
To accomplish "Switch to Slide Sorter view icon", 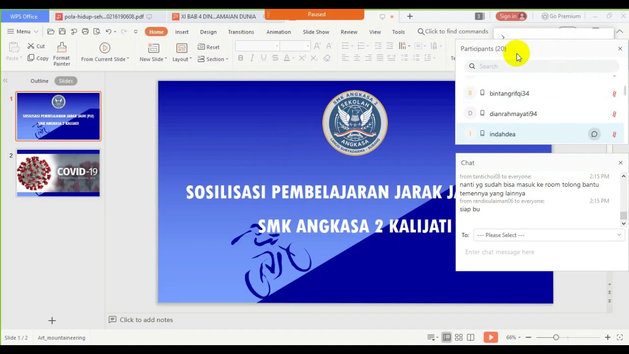I will point(458,337).
